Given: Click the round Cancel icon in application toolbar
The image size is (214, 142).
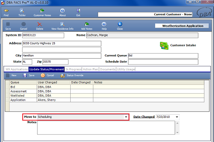Looking at the screenshot, I should 24,24.
